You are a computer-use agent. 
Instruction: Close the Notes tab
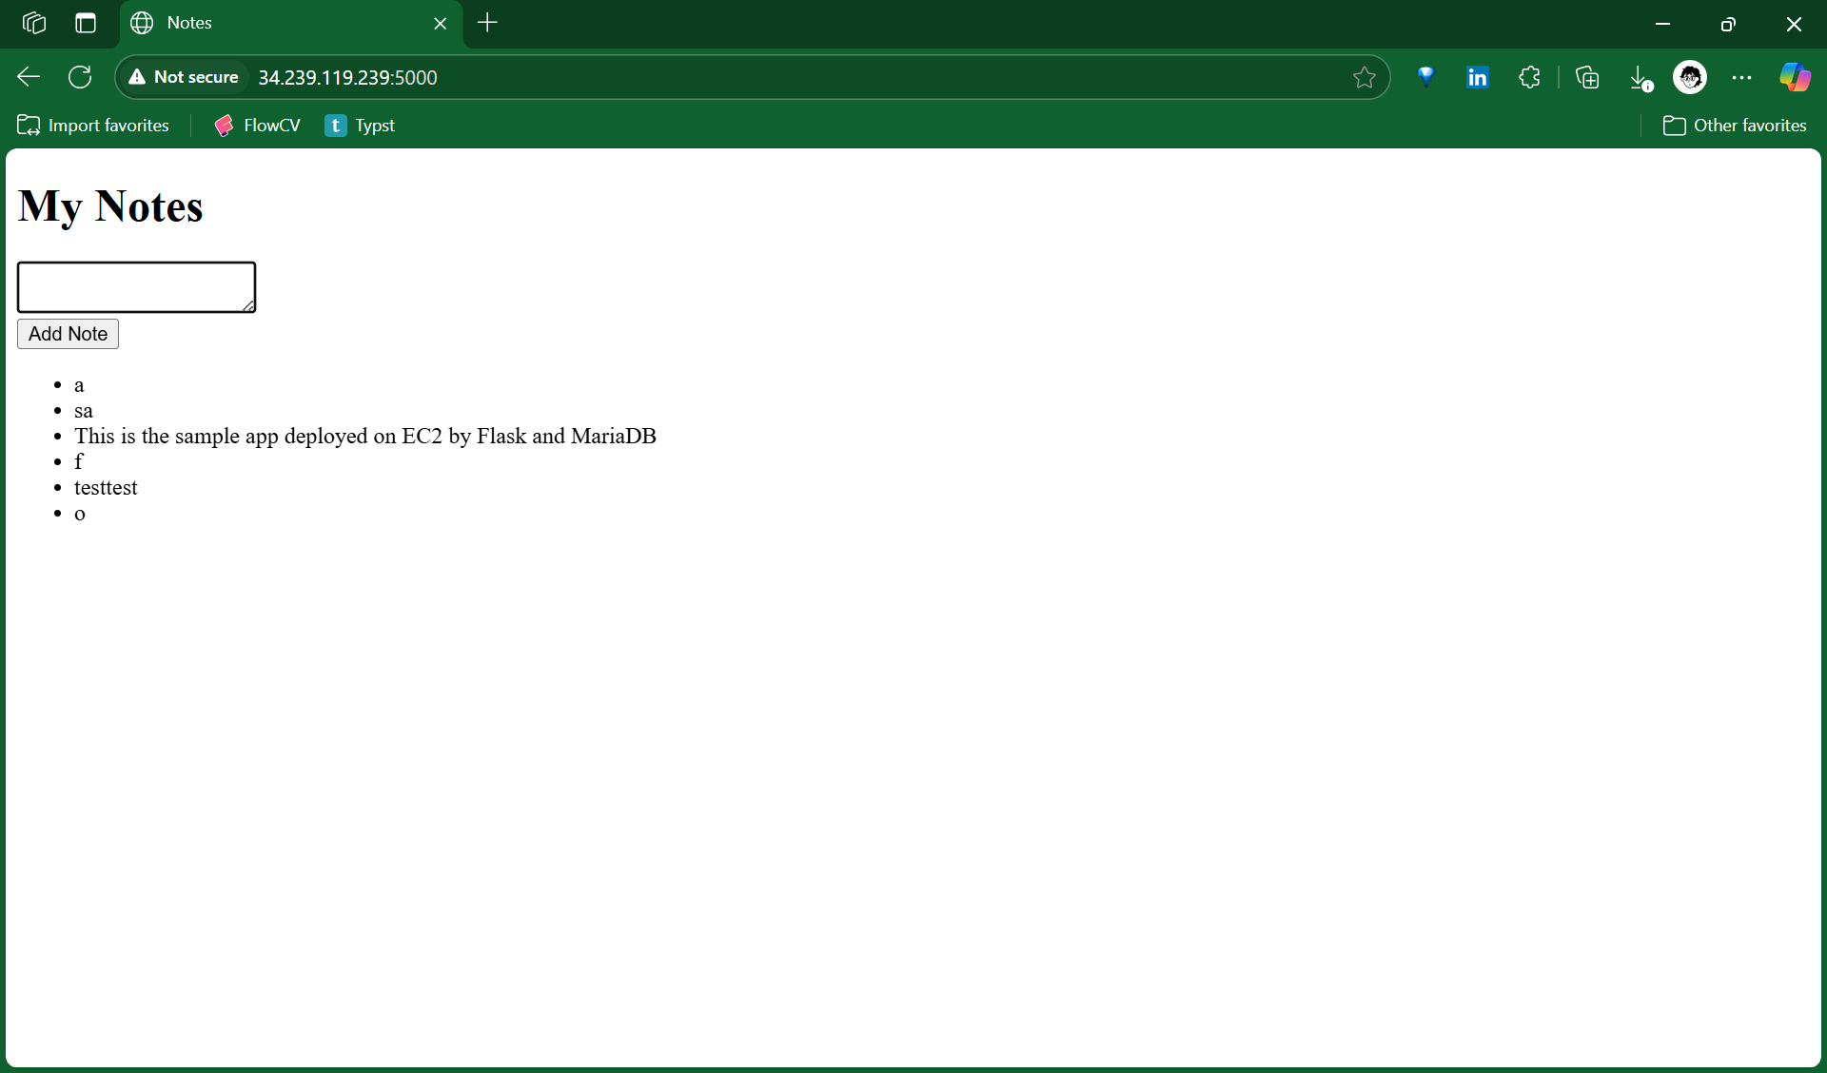pyautogui.click(x=441, y=23)
